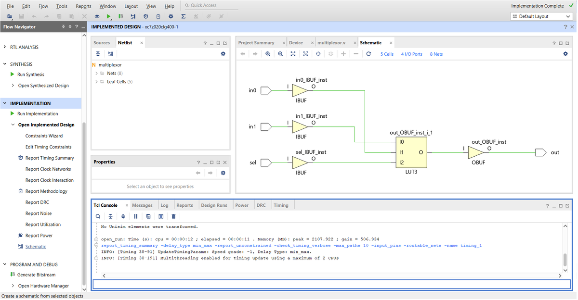This screenshot has width=578, height=300.
Task: Zoom in on the schematic view
Action: click(268, 54)
